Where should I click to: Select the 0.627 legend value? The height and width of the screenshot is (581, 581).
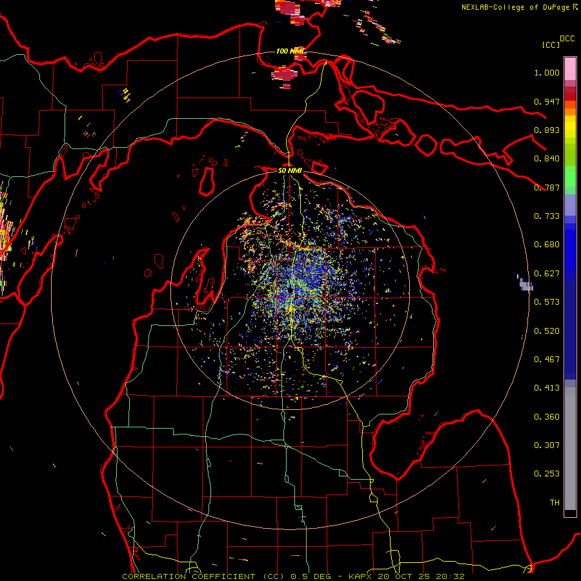click(x=547, y=274)
